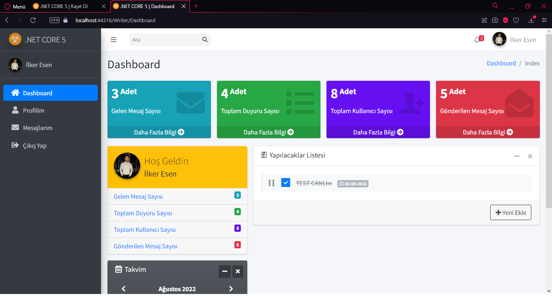The width and height of the screenshot is (552, 296).
Task: Click the browser snapshot camera icon
Action: pos(495,20)
